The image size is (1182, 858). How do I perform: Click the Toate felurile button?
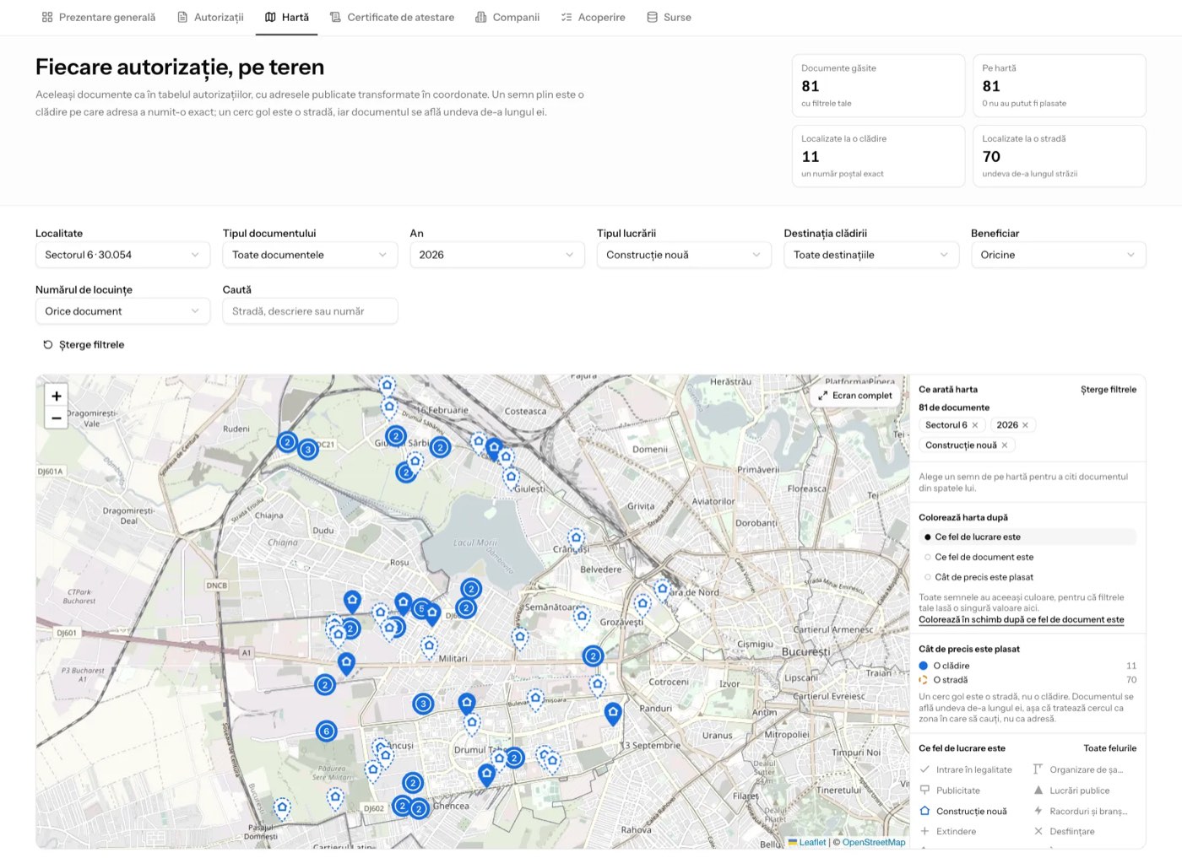(1110, 748)
